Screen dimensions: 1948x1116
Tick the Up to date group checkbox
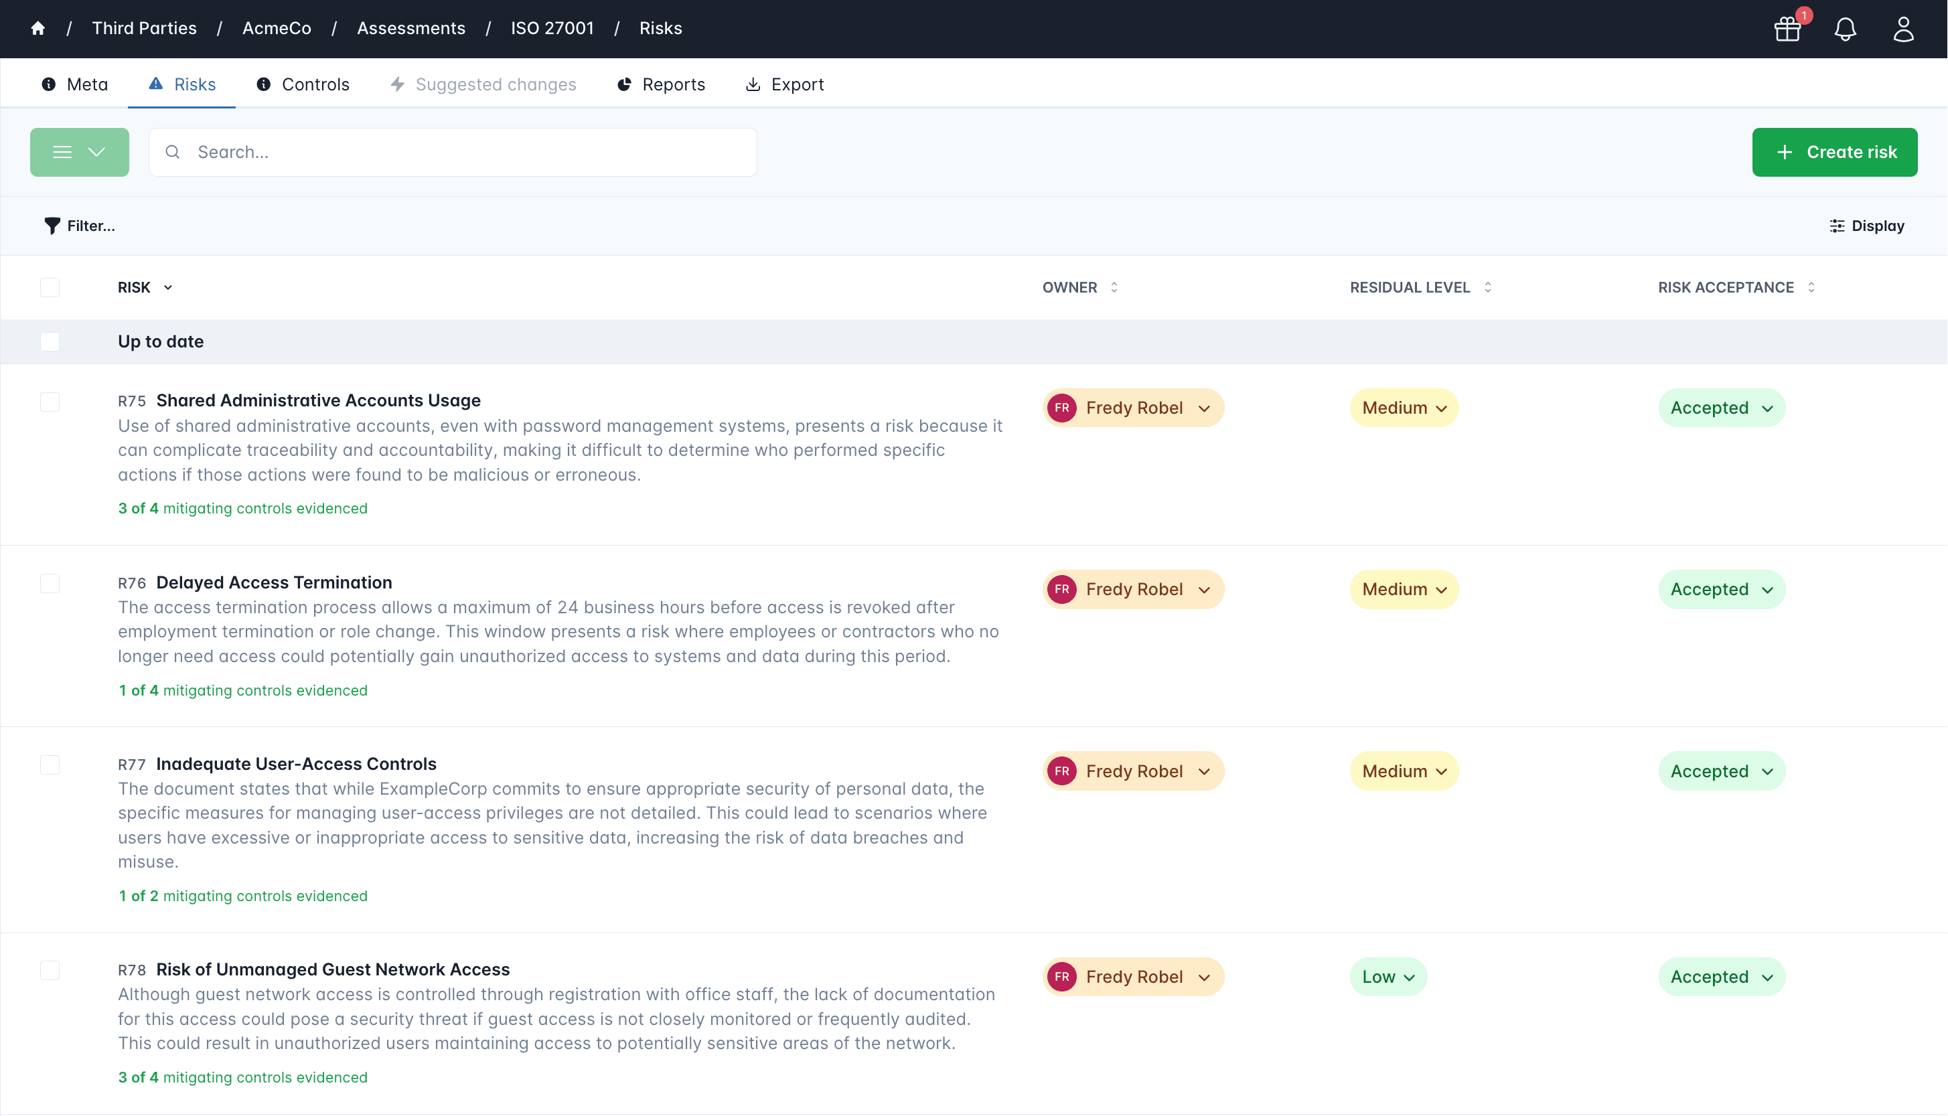click(50, 342)
